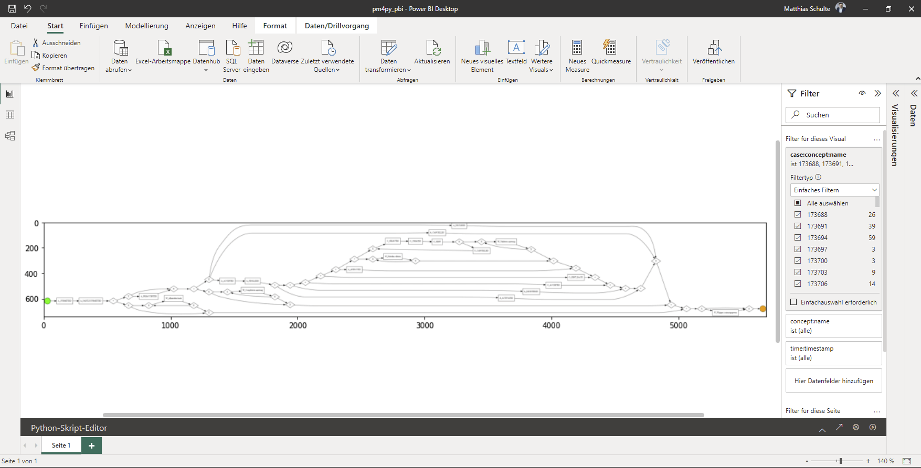This screenshot has width=921, height=468.
Task: Open Zuletzt verwendete Quellen dropdown
Action: tap(326, 70)
